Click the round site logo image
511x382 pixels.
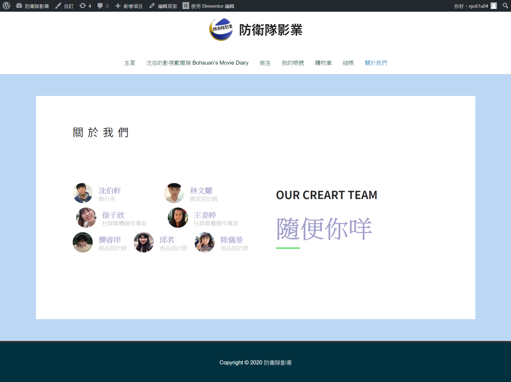click(221, 30)
